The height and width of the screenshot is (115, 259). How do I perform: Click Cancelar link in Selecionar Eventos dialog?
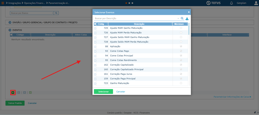(121, 92)
